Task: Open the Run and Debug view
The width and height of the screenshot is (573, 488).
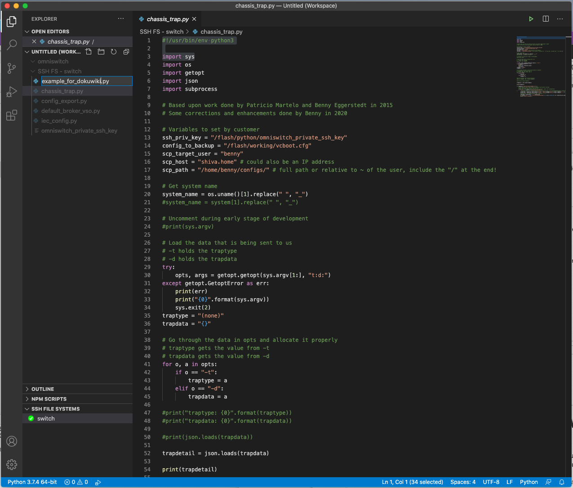Action: click(12, 92)
